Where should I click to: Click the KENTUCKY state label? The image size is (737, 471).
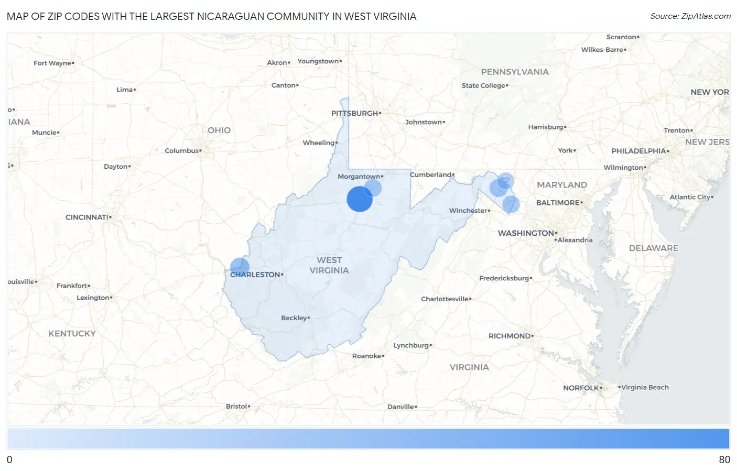(72, 334)
